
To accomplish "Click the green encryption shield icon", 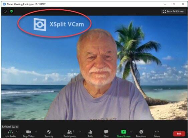I will [11, 11].
